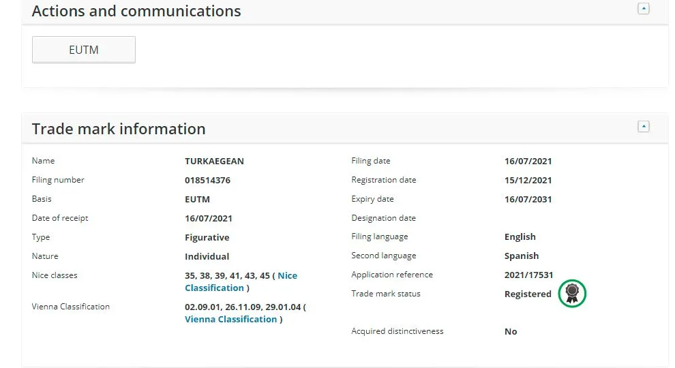Click the Trade mark information heading
This screenshot has width=675, height=368.
[119, 129]
